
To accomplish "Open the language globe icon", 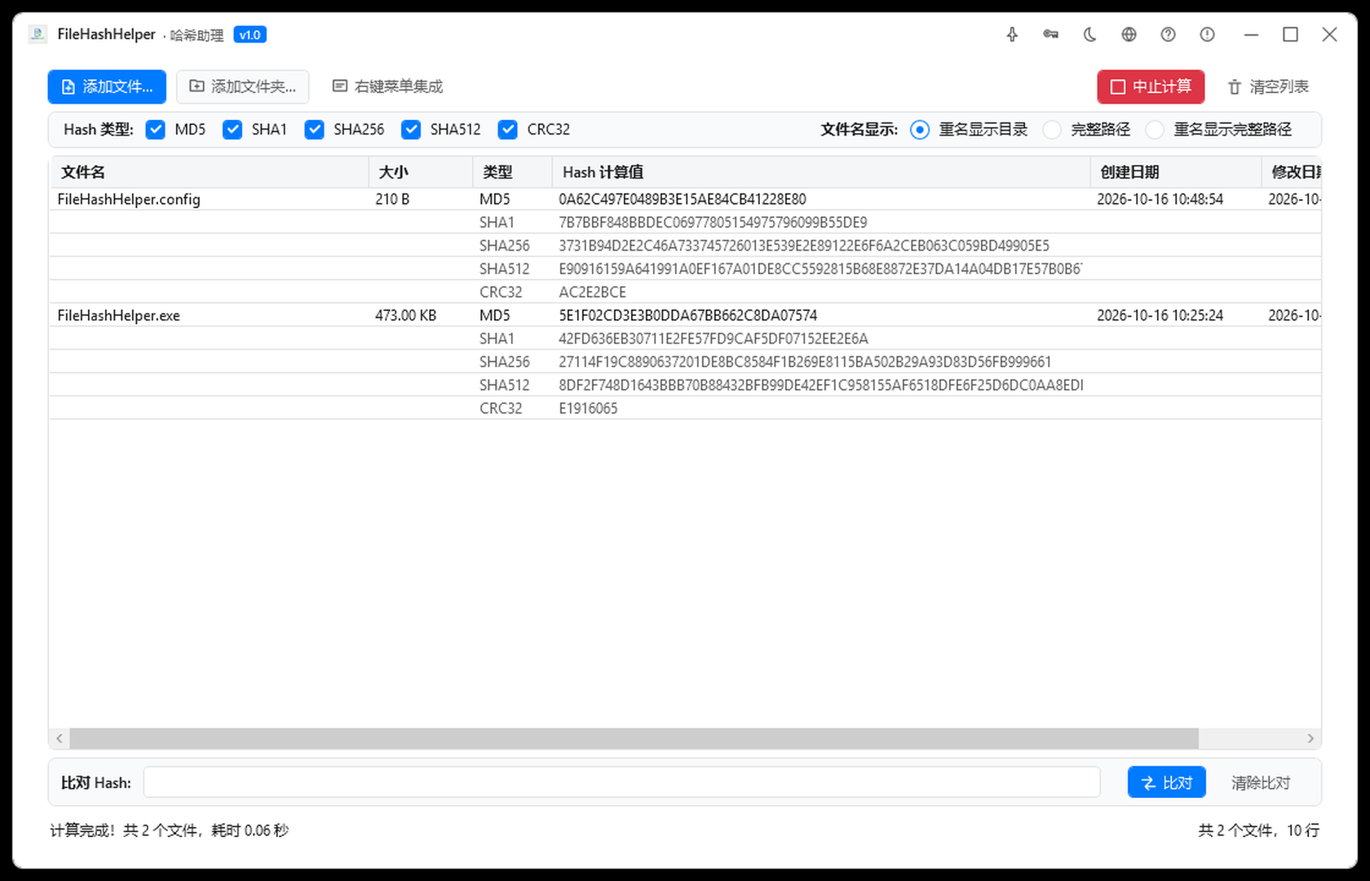I will point(1129,34).
